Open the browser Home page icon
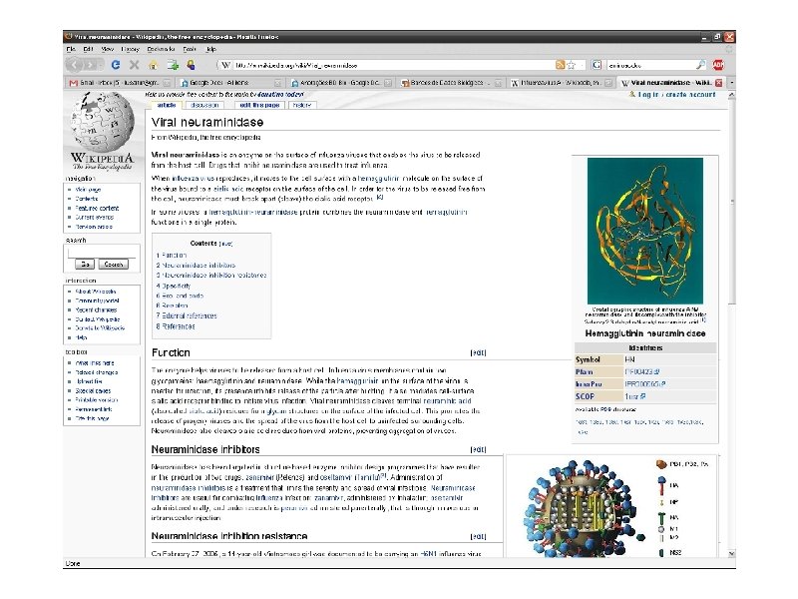The height and width of the screenshot is (599, 798). [x=153, y=65]
